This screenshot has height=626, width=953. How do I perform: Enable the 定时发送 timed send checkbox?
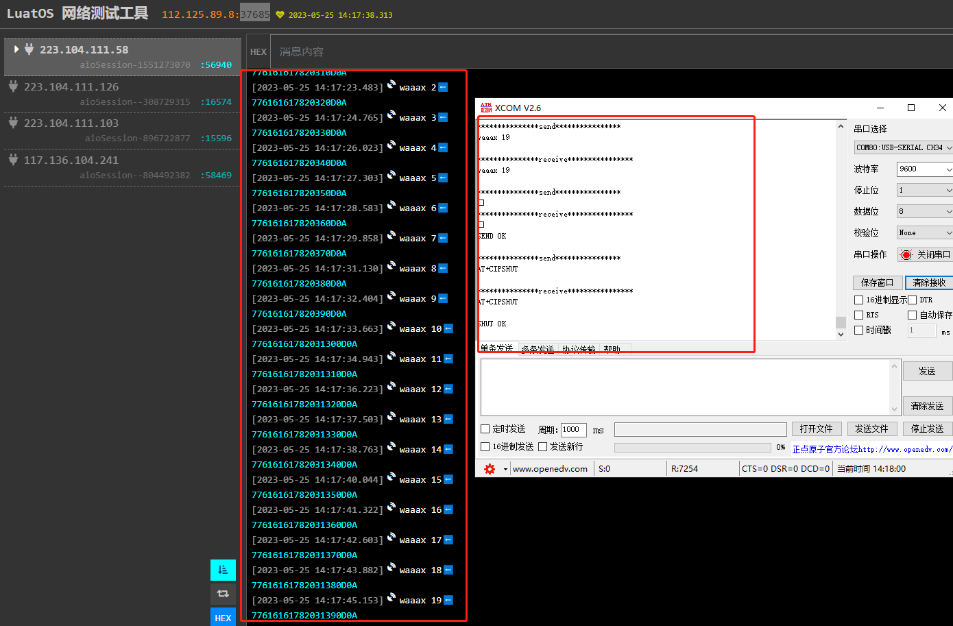pyautogui.click(x=485, y=429)
